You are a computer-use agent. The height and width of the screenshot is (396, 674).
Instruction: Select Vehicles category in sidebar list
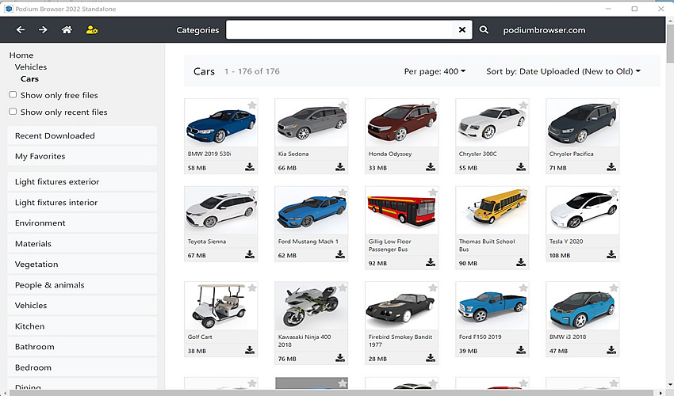tap(82, 306)
